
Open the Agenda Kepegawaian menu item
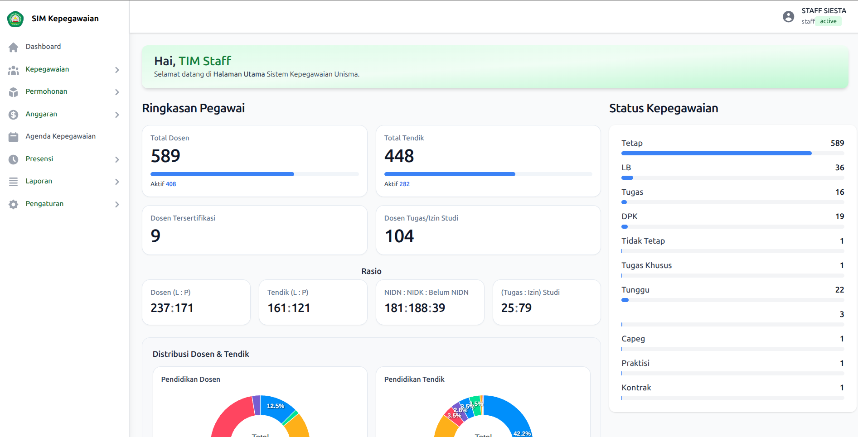click(x=64, y=136)
